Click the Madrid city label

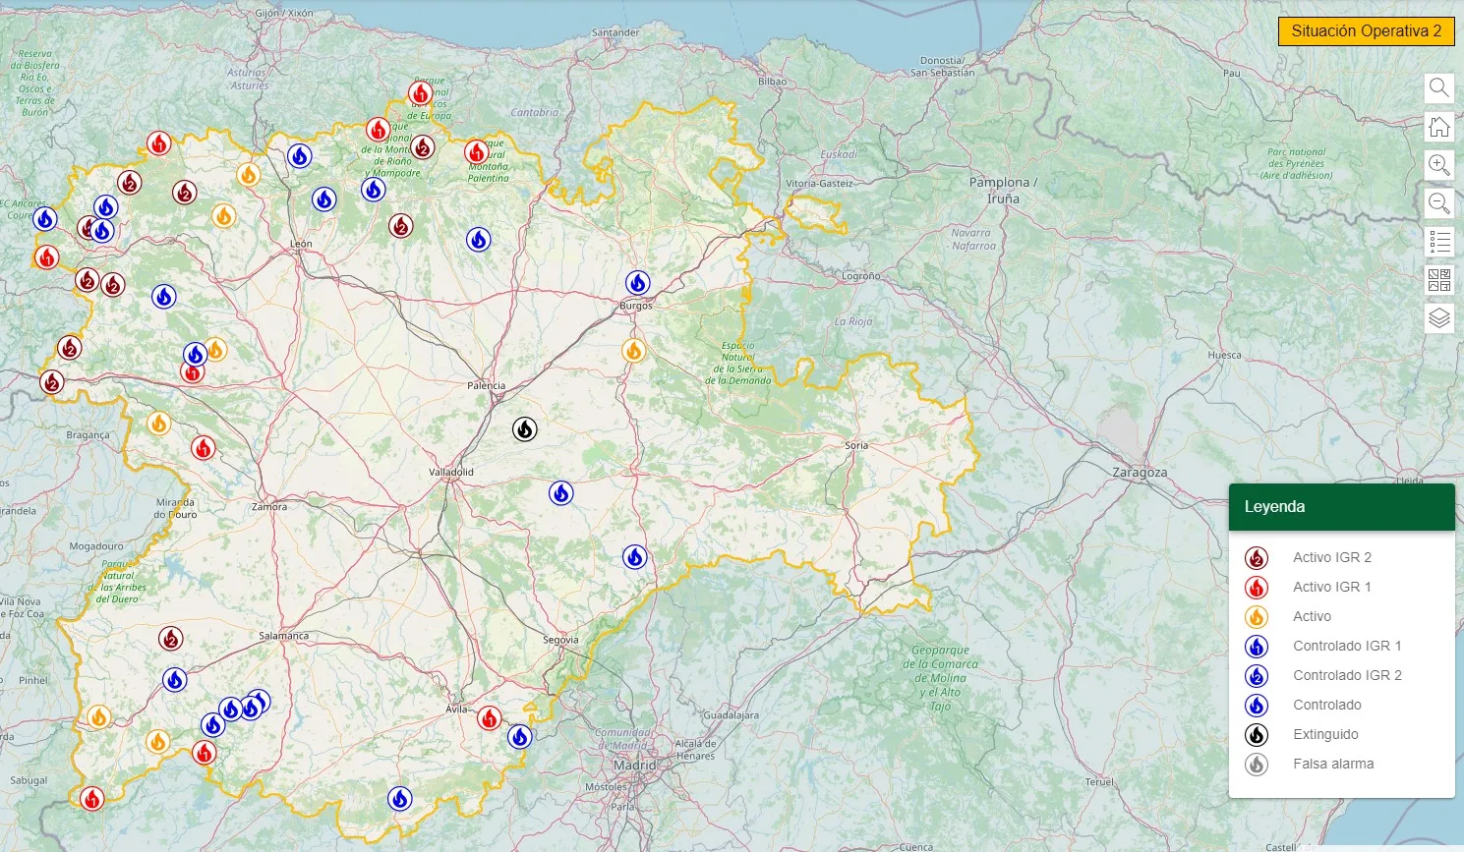tap(634, 765)
